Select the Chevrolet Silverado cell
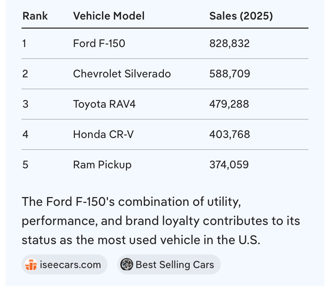The height and width of the screenshot is (286, 330). click(122, 74)
